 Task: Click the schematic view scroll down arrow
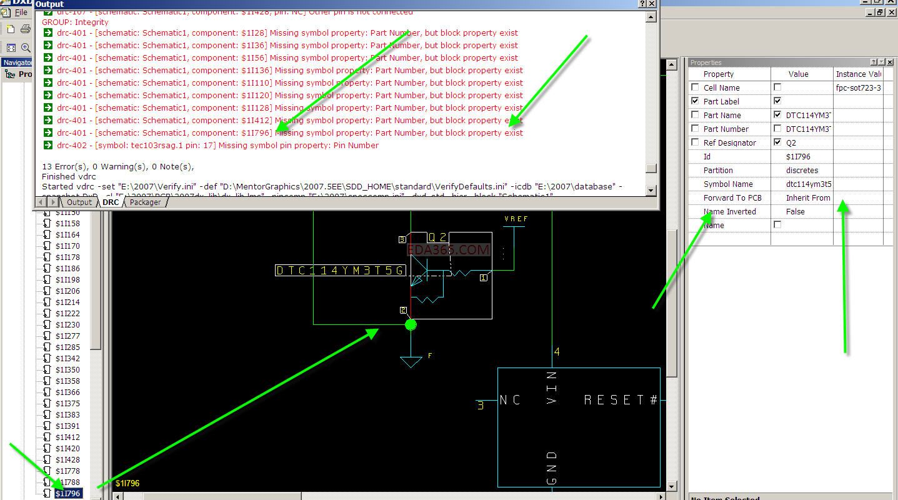pyautogui.click(x=672, y=486)
